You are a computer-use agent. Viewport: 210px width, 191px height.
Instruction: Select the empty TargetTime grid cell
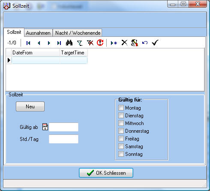click(74, 60)
